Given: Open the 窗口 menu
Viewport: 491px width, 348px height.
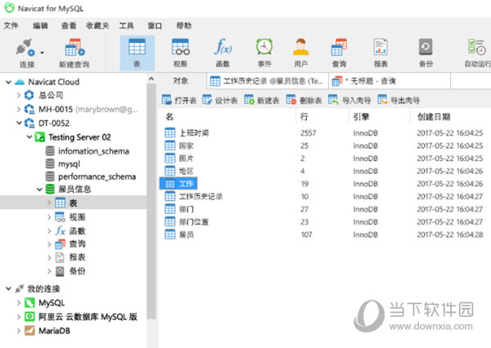Looking at the screenshot, I should pyautogui.click(x=155, y=25).
